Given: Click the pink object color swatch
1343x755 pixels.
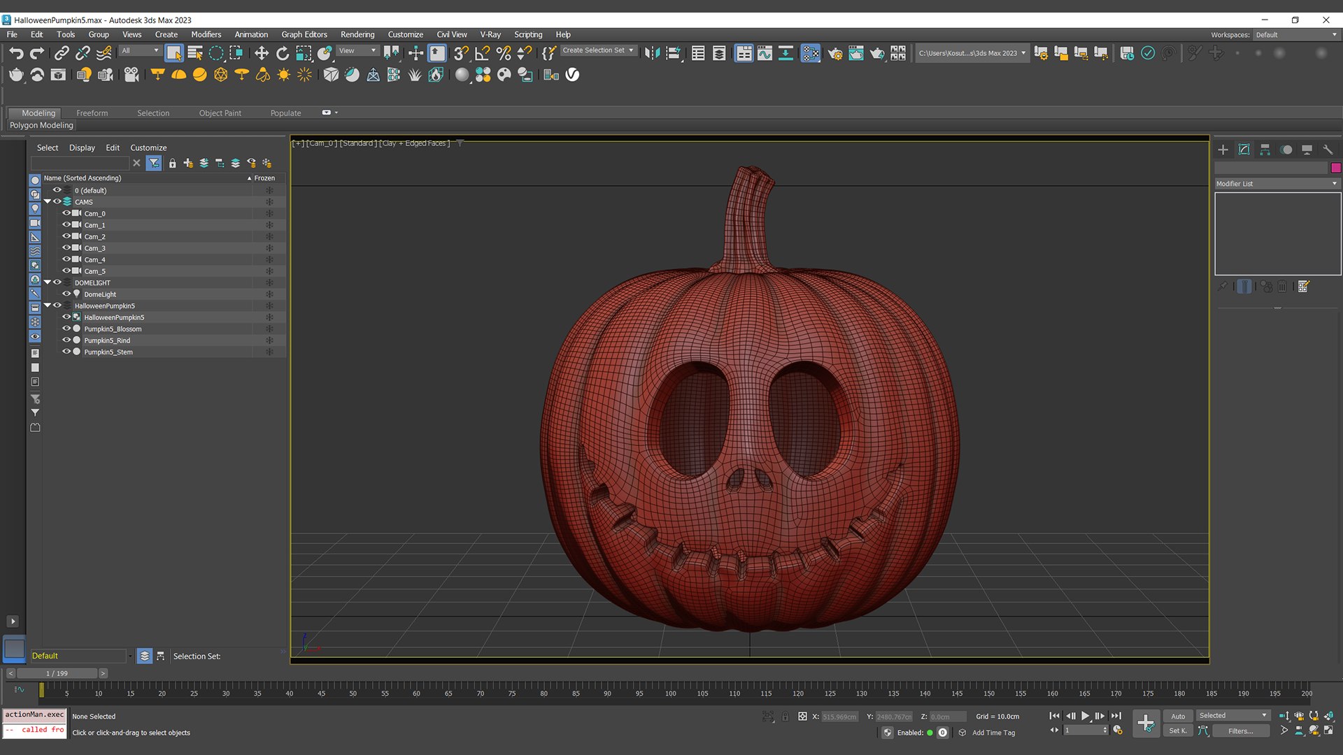Looking at the screenshot, I should tap(1336, 168).
